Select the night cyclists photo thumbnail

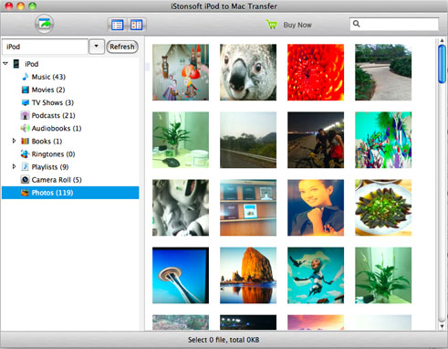(x=316, y=140)
